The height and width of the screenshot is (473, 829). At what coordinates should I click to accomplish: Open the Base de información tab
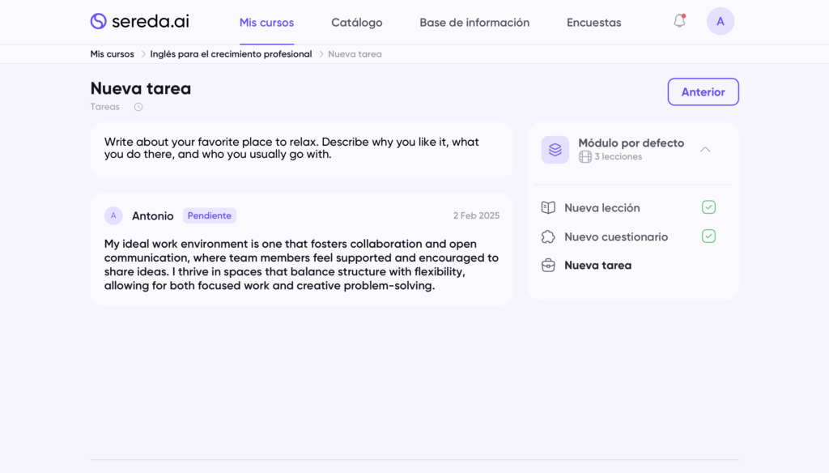tap(474, 23)
